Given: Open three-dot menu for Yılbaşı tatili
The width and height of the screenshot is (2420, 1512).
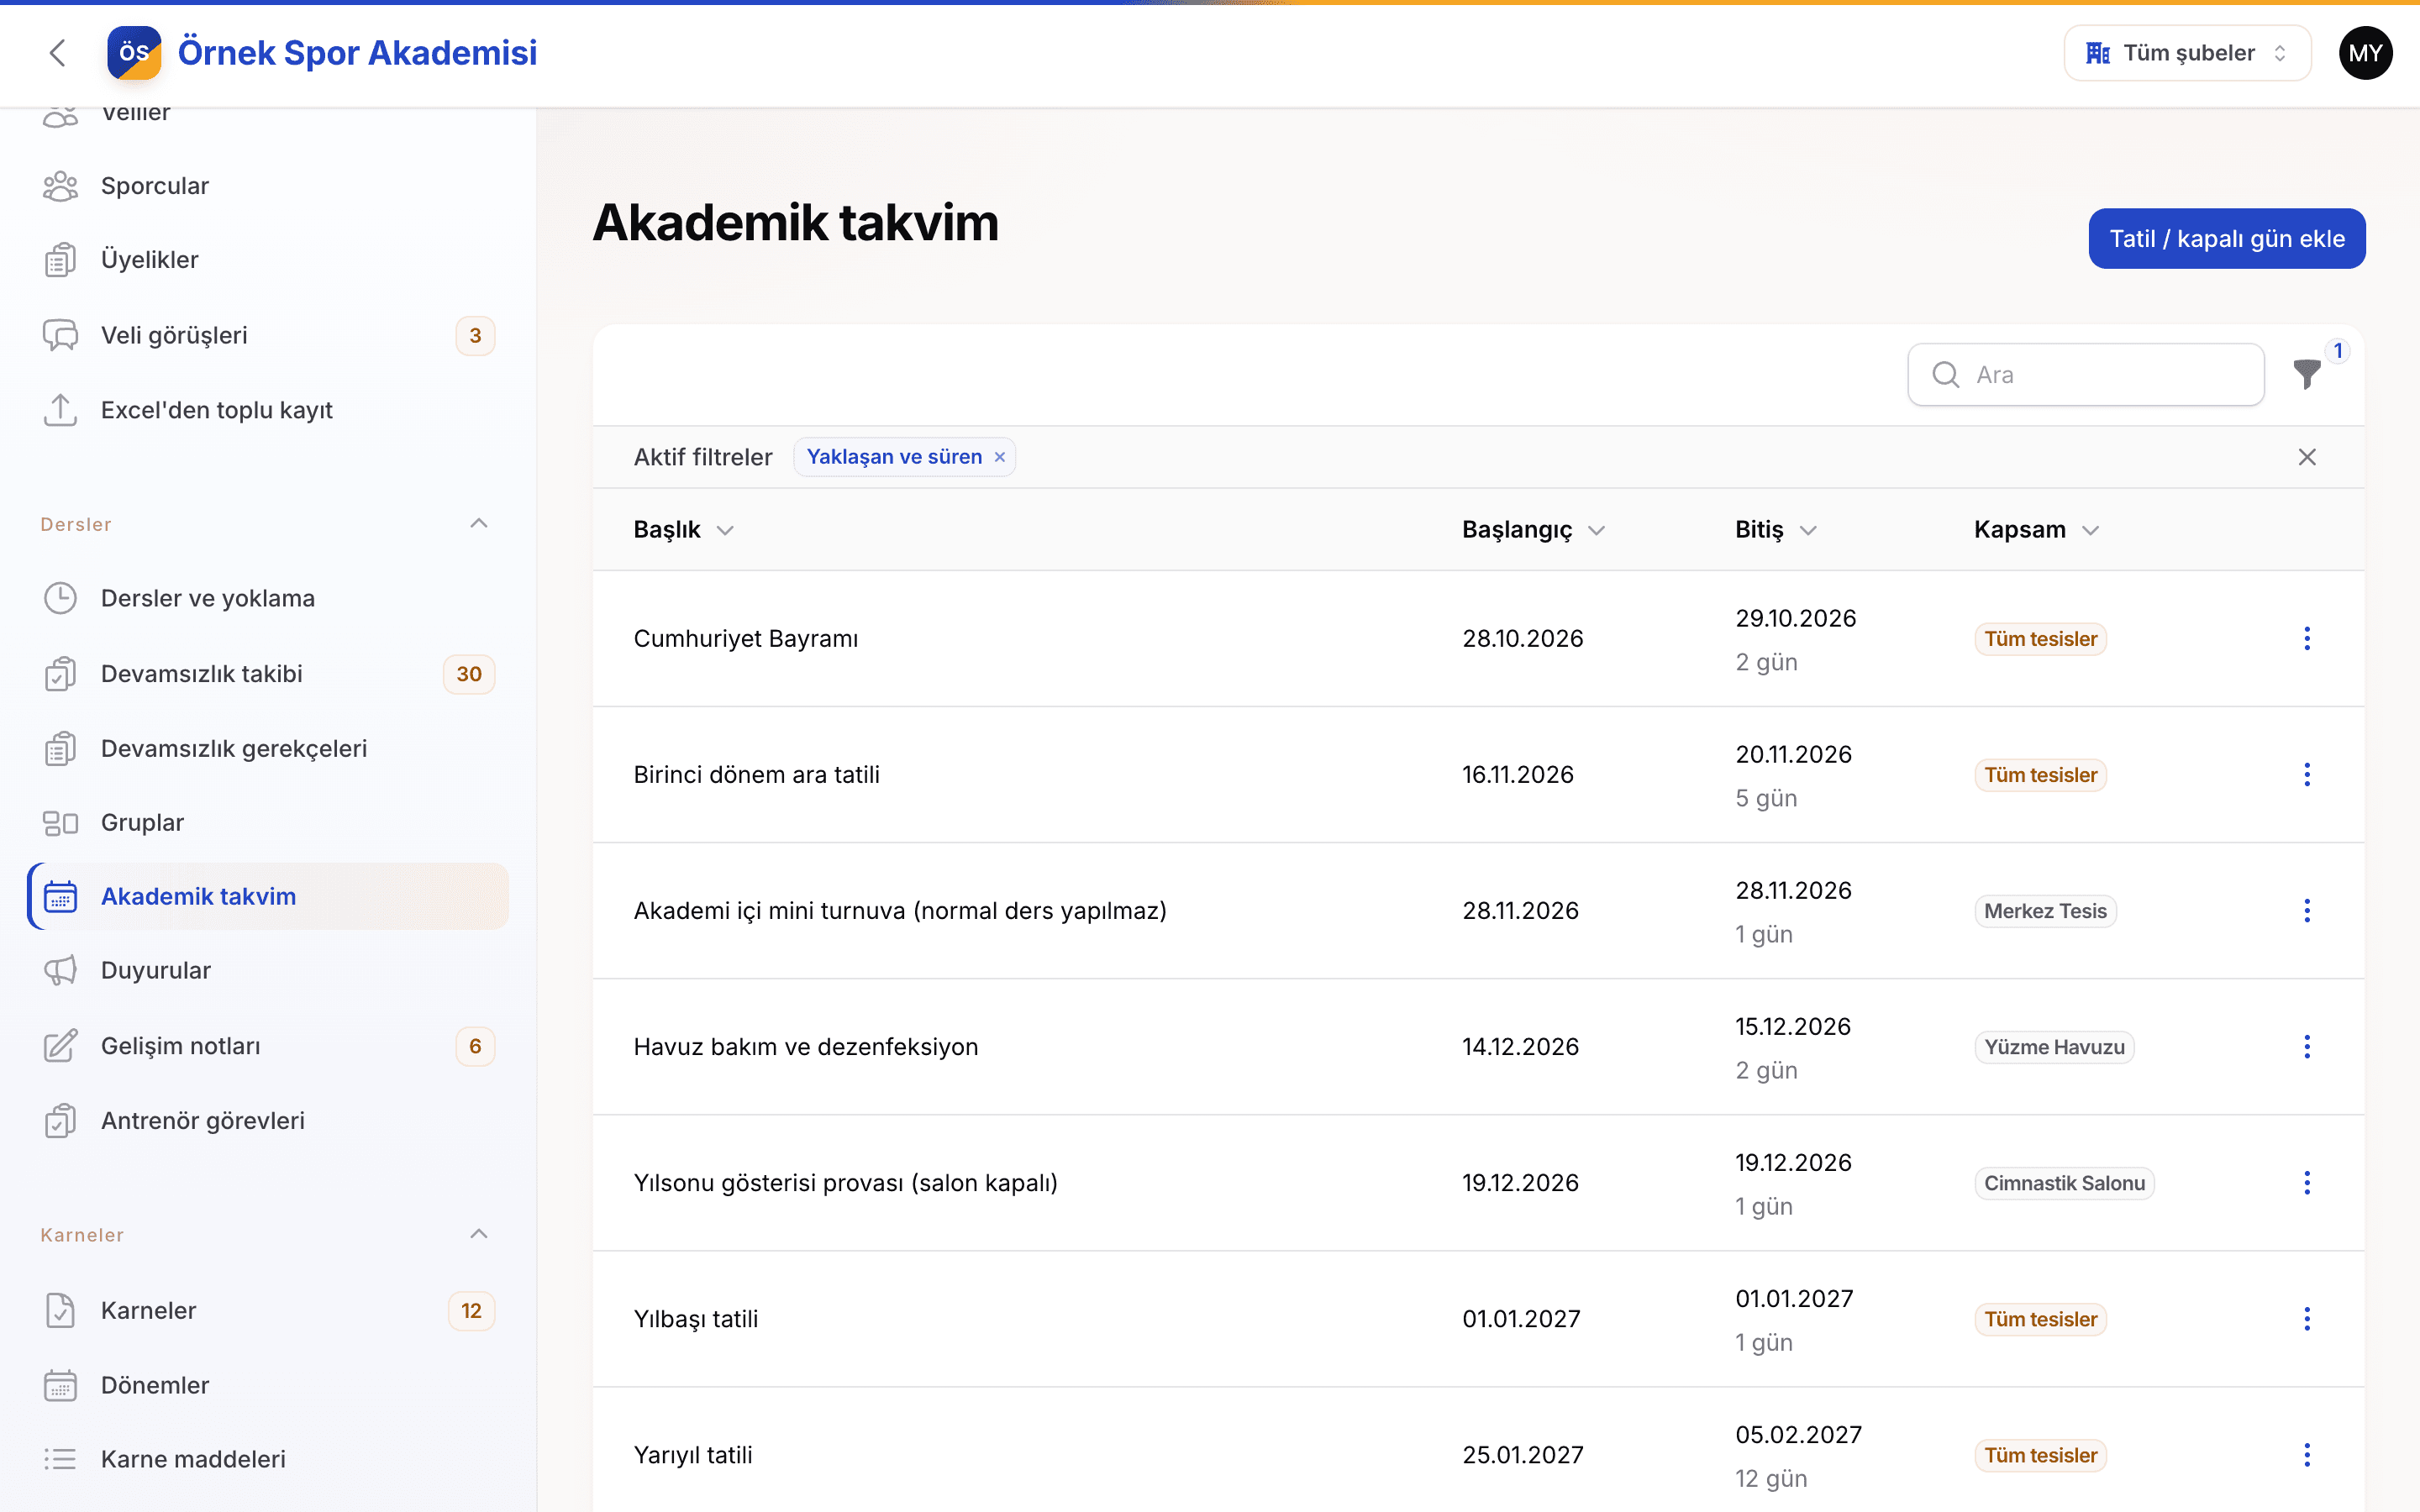Looking at the screenshot, I should (2306, 1318).
